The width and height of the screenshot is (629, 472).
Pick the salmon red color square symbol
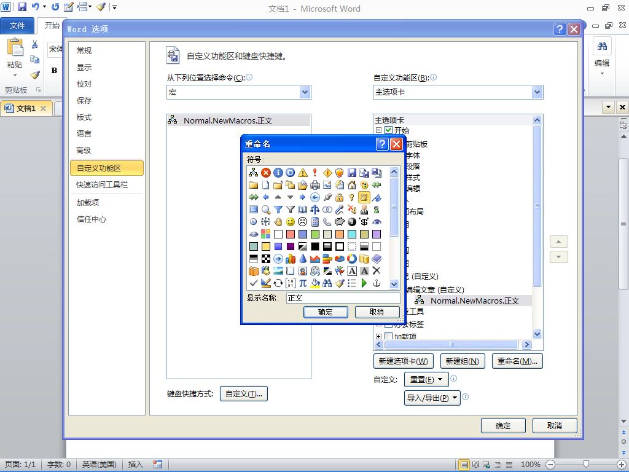(291, 234)
